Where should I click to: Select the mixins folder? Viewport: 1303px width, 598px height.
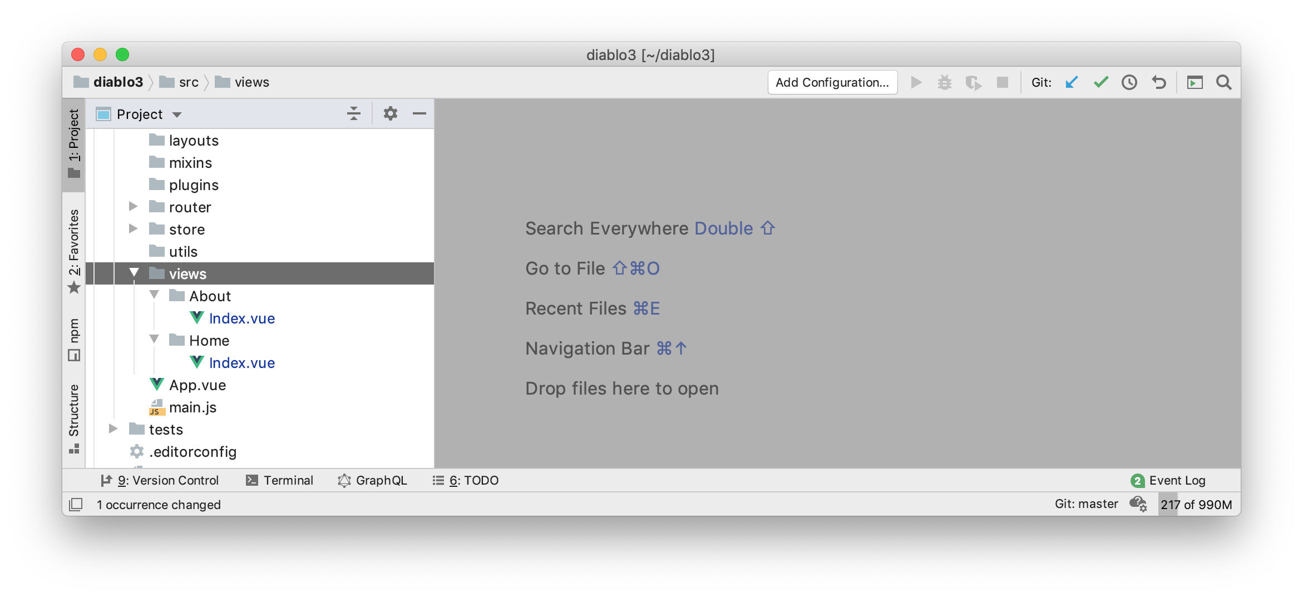[181, 162]
